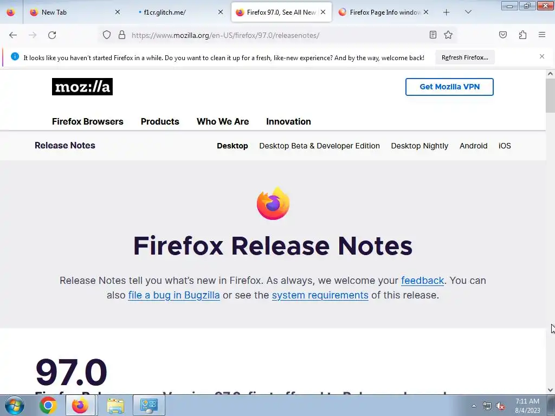Click the 97.0 version heading

71,372
